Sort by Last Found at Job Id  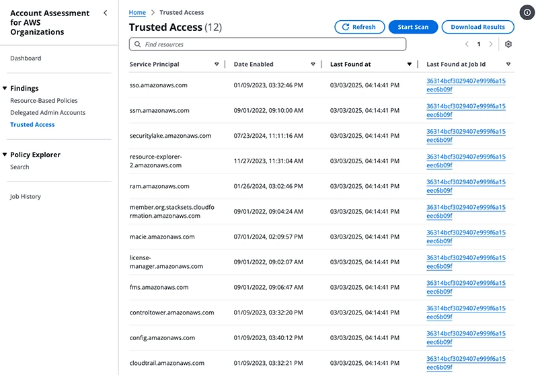click(x=508, y=65)
